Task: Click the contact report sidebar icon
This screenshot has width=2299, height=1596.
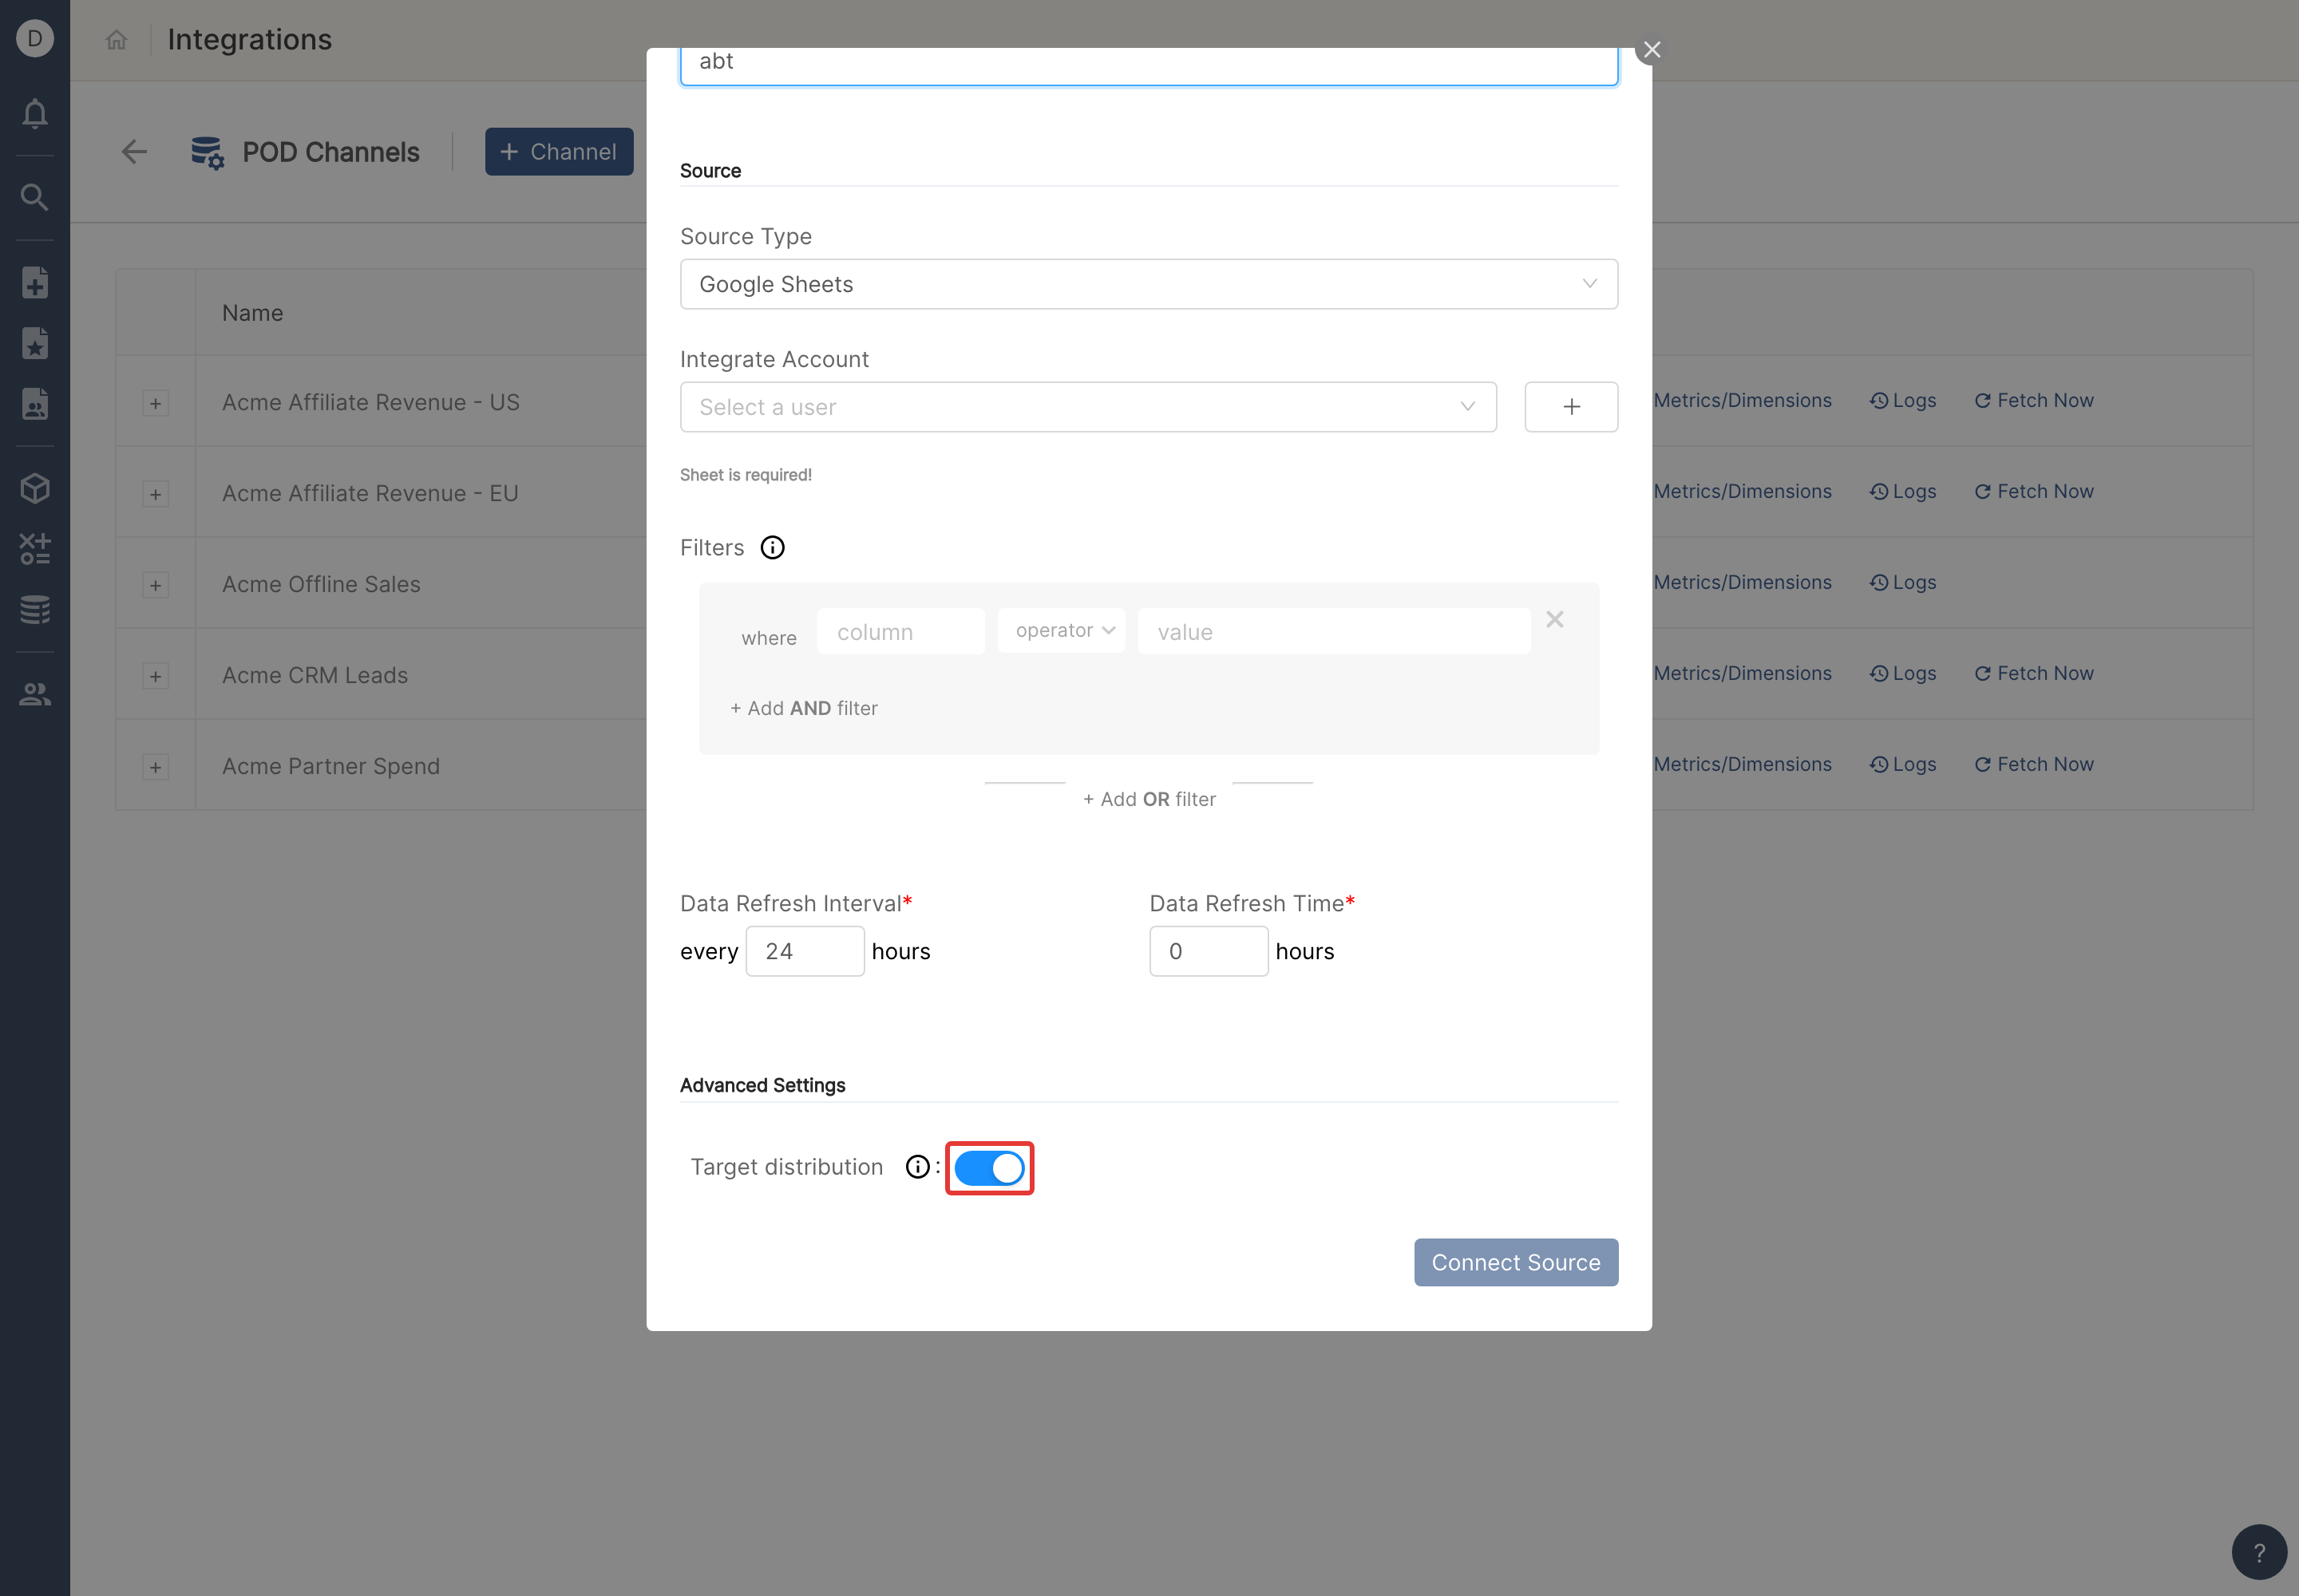Action: coord(35,404)
